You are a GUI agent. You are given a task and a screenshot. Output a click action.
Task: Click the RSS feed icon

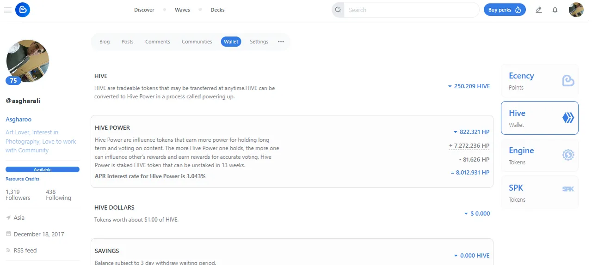8,250
